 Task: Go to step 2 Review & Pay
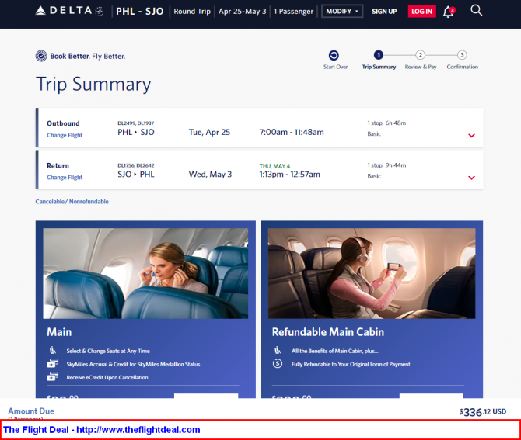pyautogui.click(x=420, y=55)
